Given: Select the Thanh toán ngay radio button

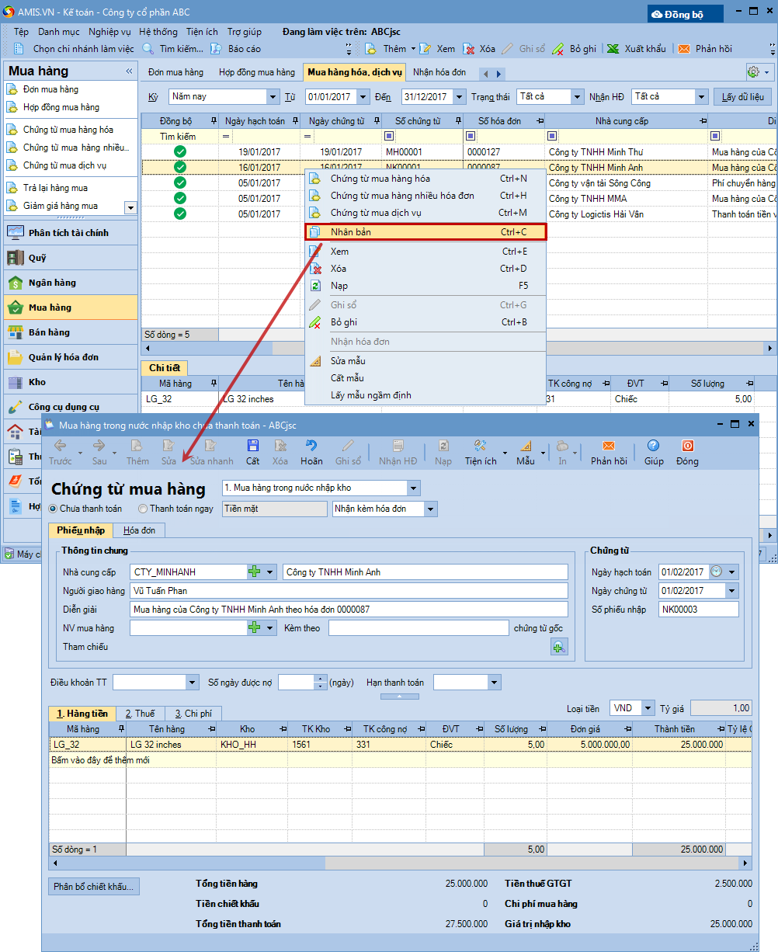Looking at the screenshot, I should coord(143,509).
